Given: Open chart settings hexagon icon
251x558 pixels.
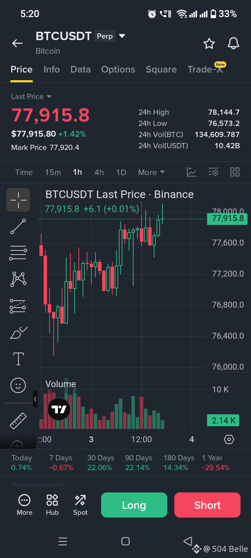Looking at the screenshot, I should 229,439.
